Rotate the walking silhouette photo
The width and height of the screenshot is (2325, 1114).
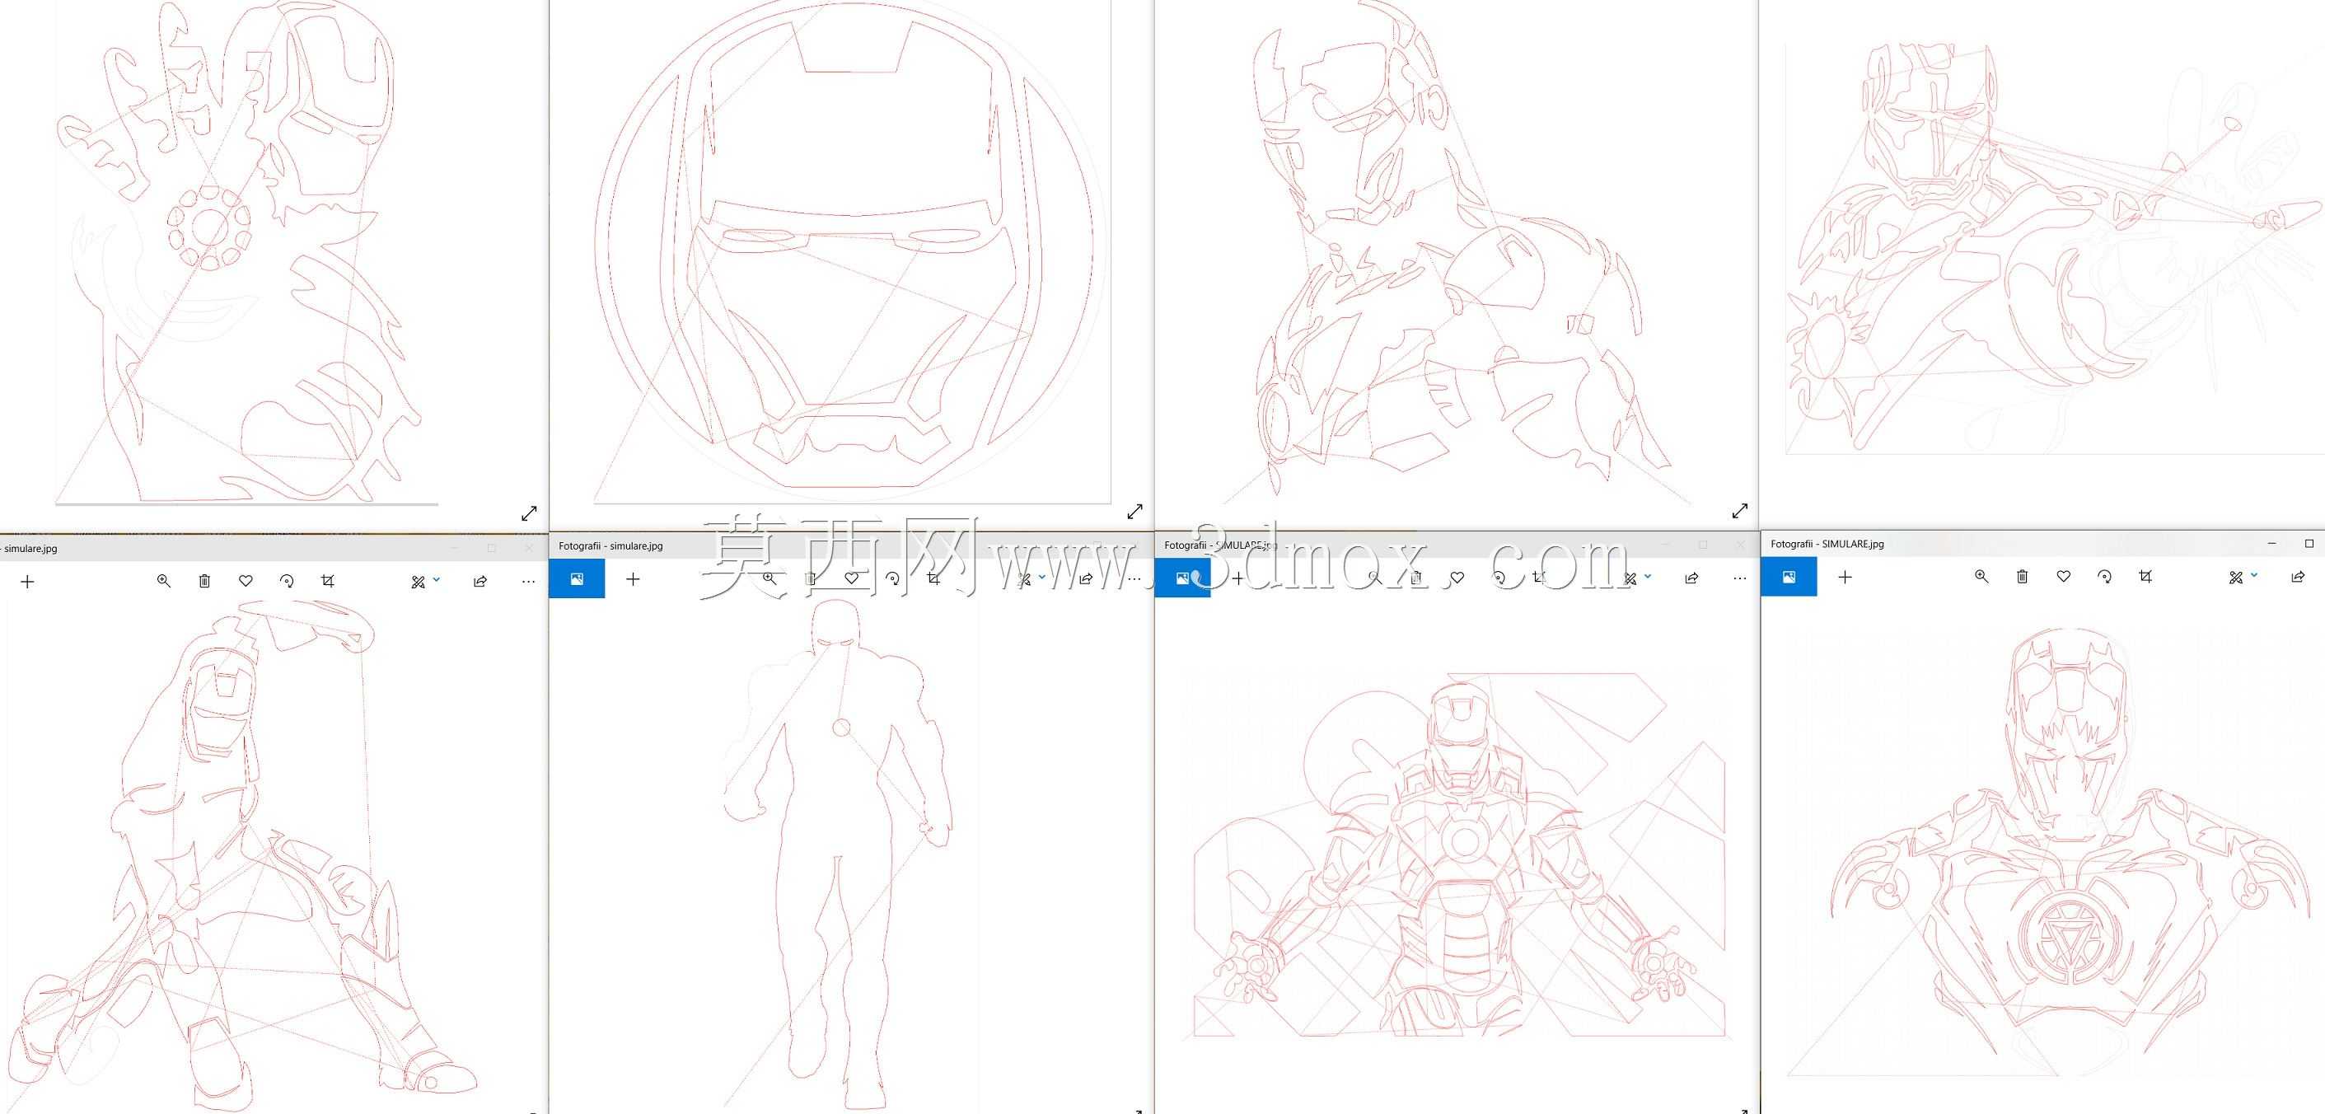[892, 578]
